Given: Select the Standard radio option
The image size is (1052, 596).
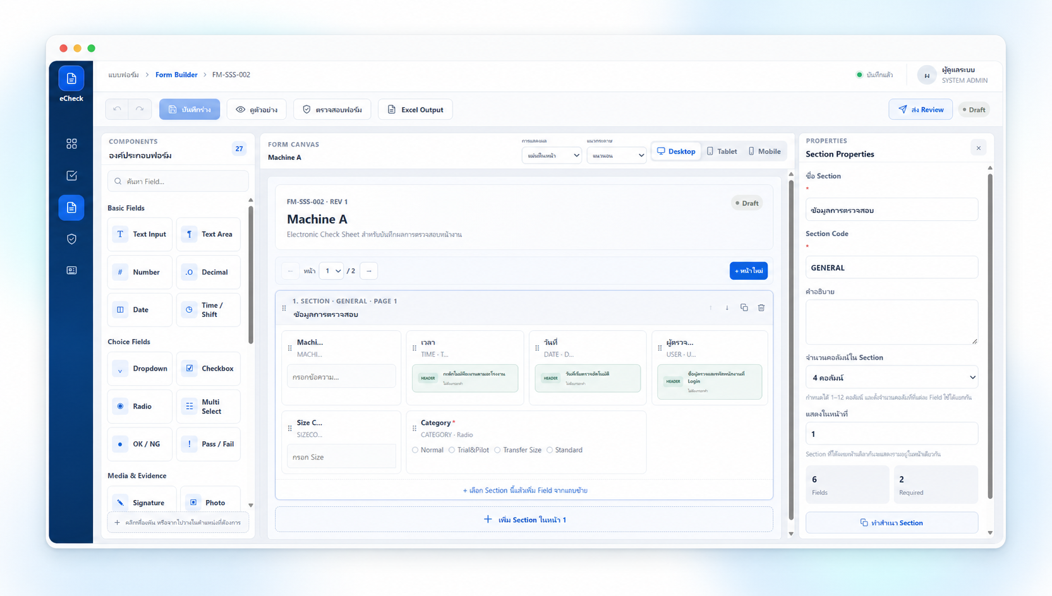Looking at the screenshot, I should click(x=550, y=450).
